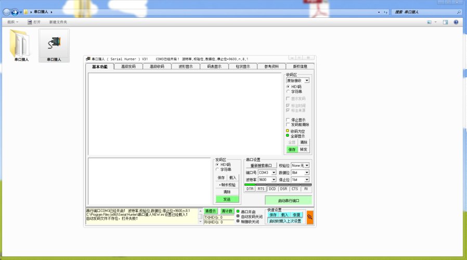Click the 清提示 button

[x=211, y=211]
